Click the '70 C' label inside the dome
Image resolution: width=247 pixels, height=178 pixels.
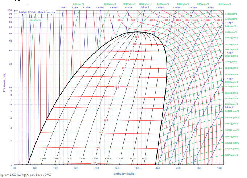click(x=137, y=37)
